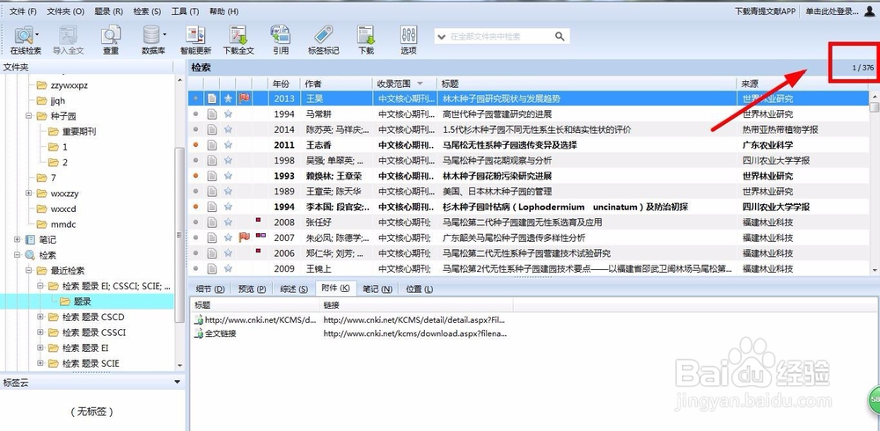Switch to the 预览 (P) tab
This screenshot has height=431, width=880.
[x=252, y=289]
